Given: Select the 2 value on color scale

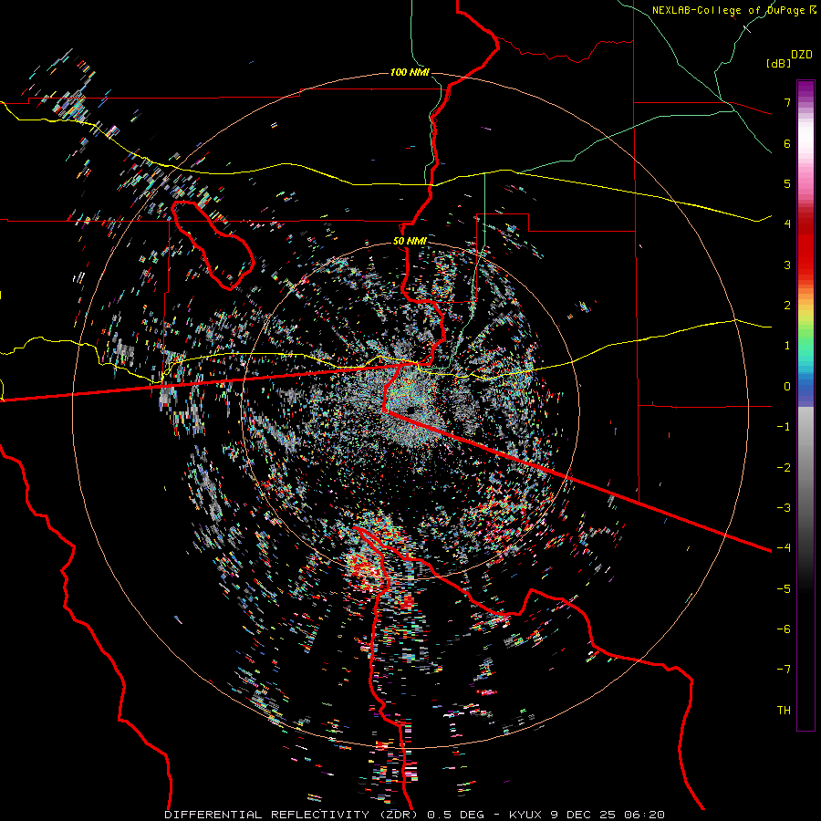Looking at the screenshot, I should point(787,306).
